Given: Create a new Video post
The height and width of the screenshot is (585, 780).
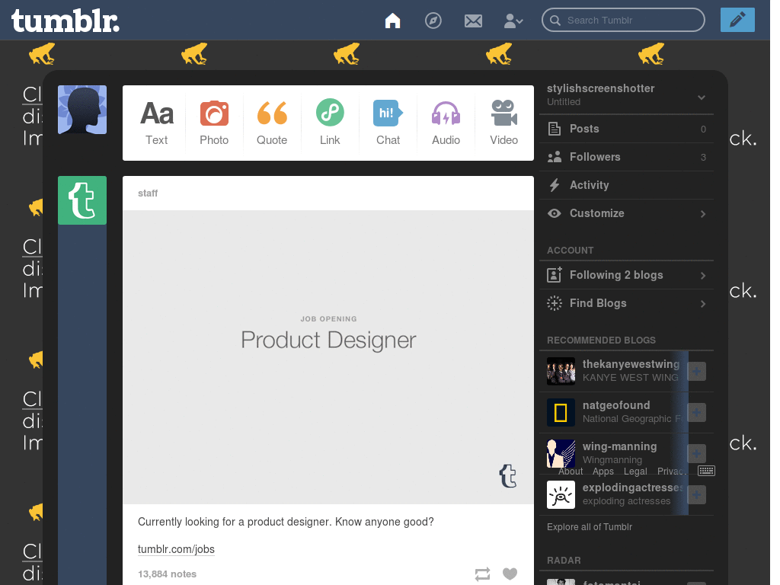Looking at the screenshot, I should (504, 123).
